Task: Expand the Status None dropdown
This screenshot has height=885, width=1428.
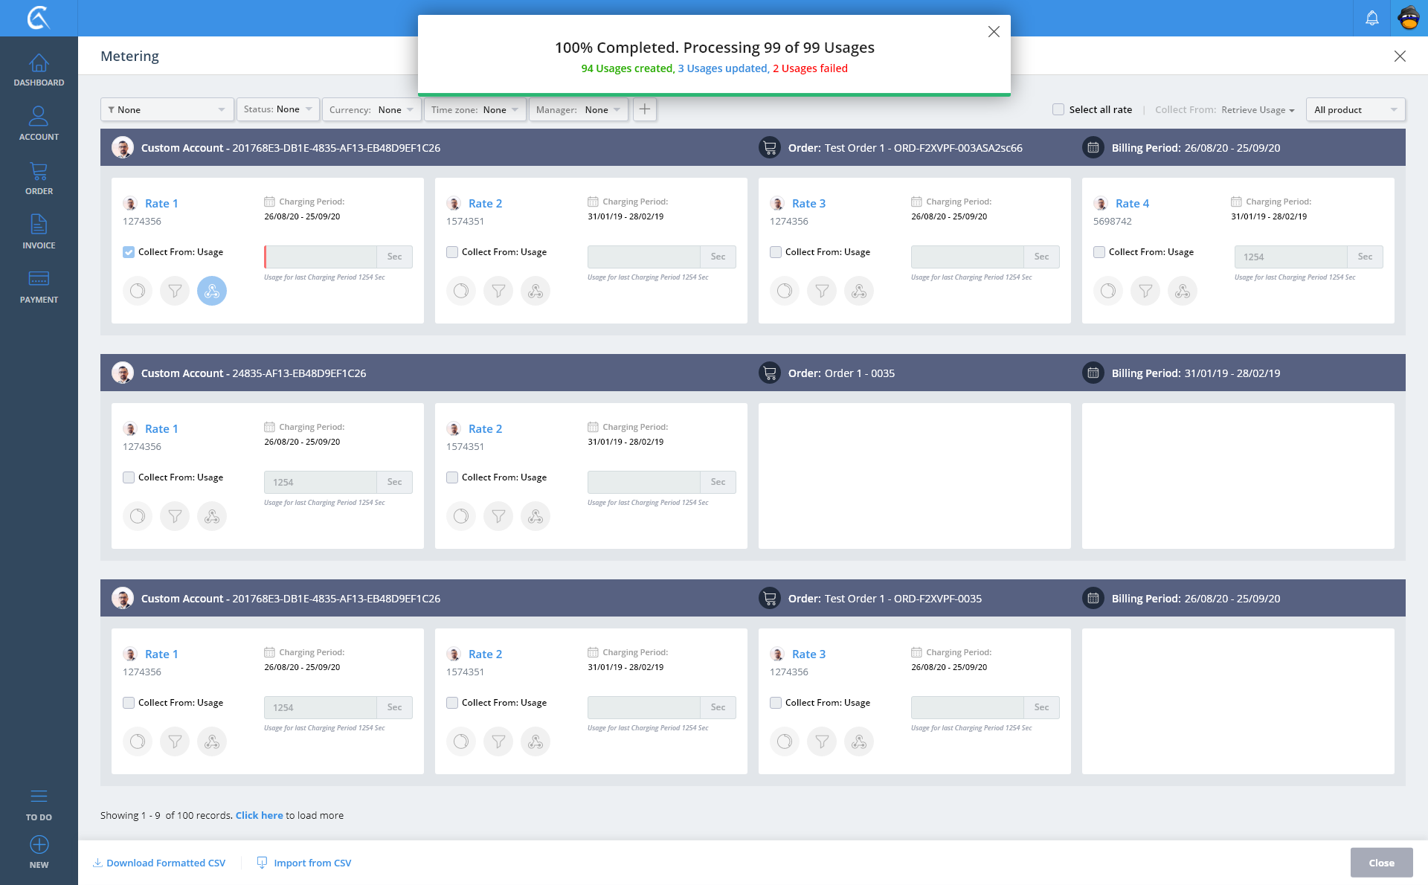Action: click(x=278, y=109)
